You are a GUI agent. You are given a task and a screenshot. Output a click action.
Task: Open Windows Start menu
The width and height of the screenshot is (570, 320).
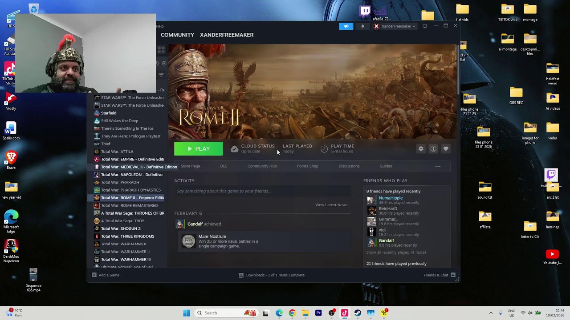187,313
